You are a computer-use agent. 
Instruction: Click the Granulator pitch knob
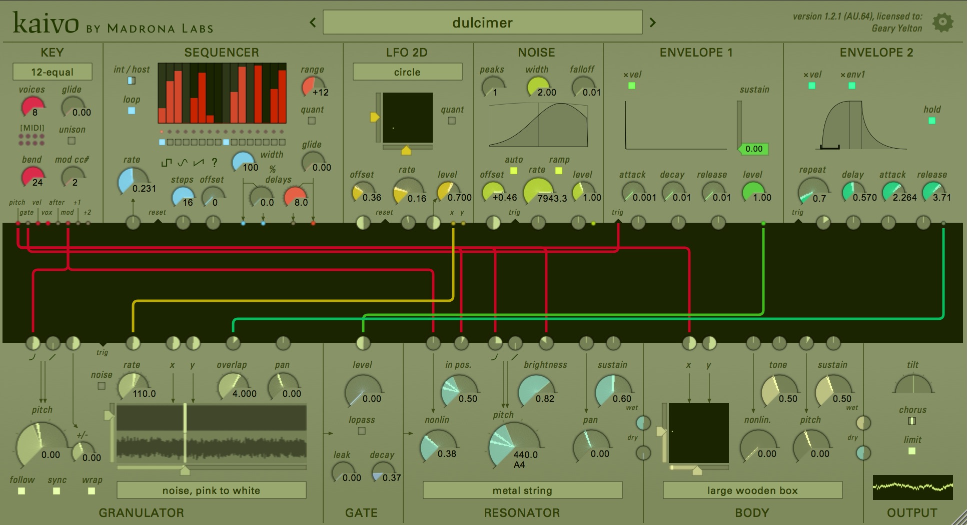pyautogui.click(x=42, y=447)
